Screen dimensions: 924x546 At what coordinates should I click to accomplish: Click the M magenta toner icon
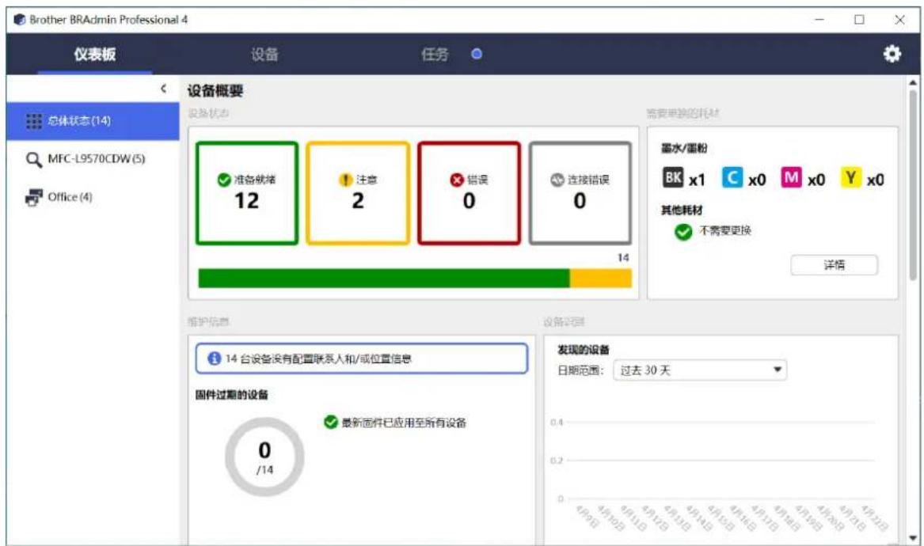pyautogui.click(x=792, y=178)
